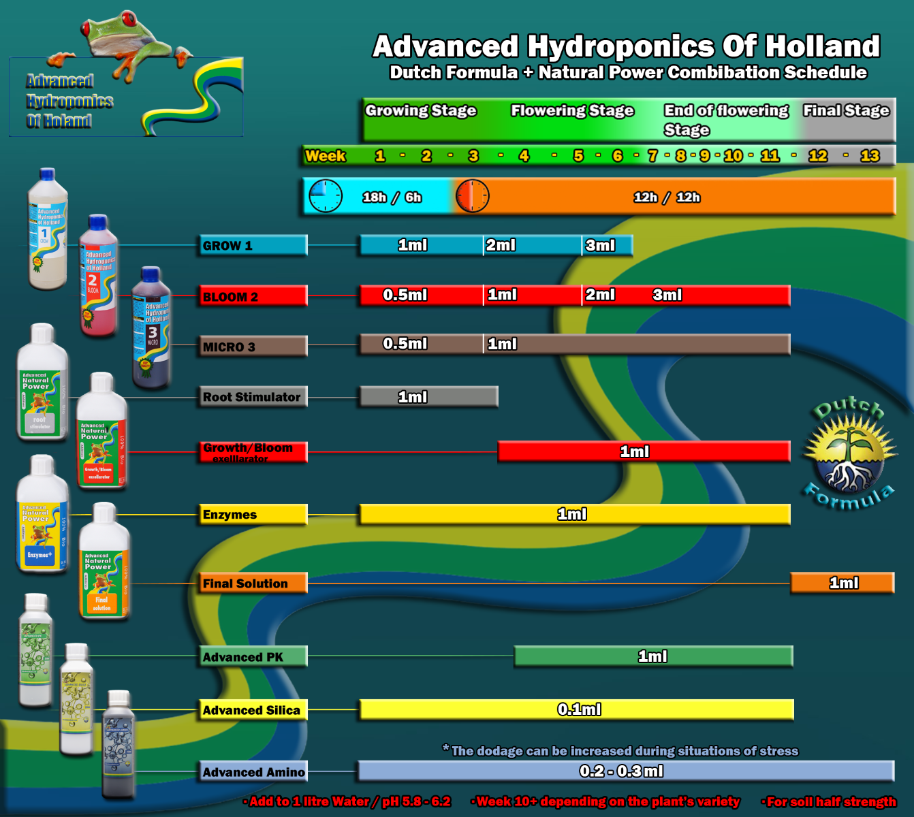Click the Growth/Bloom excellarator label

[253, 452]
